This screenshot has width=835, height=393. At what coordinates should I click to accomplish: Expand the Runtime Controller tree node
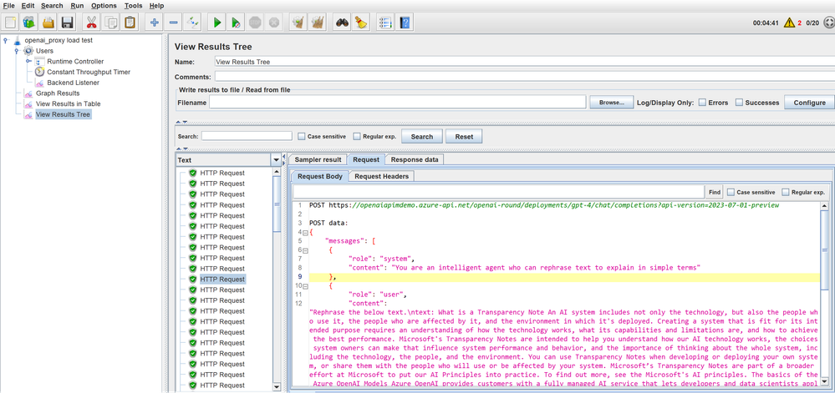tap(29, 62)
